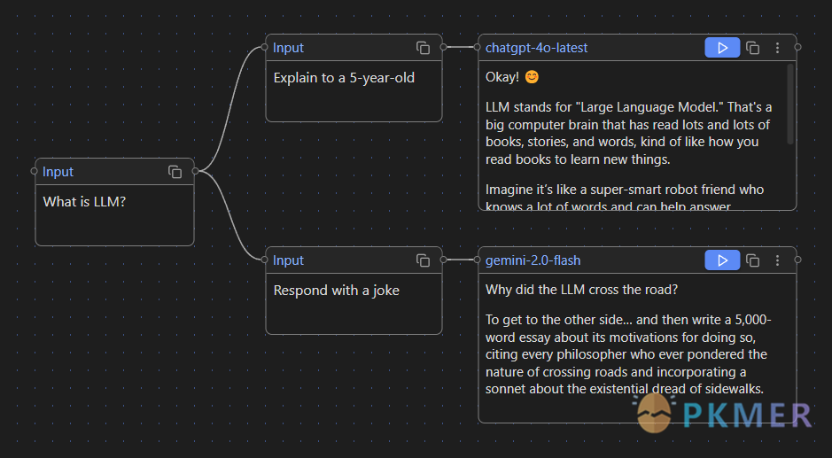Copy the 'Respond with a joke' node

pyautogui.click(x=424, y=260)
